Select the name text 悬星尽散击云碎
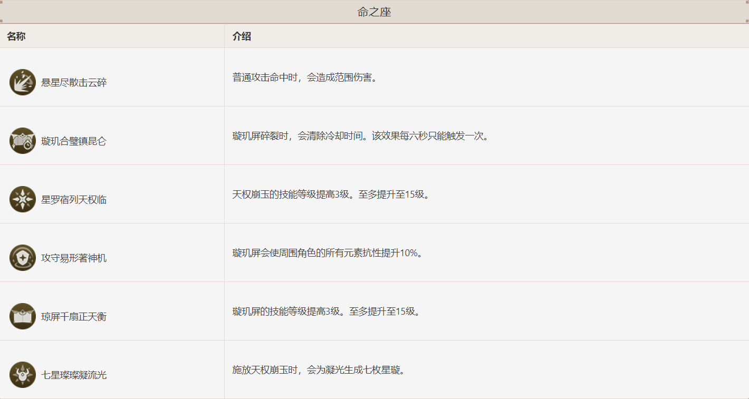Image resolution: width=749 pixels, height=399 pixels. [x=74, y=83]
